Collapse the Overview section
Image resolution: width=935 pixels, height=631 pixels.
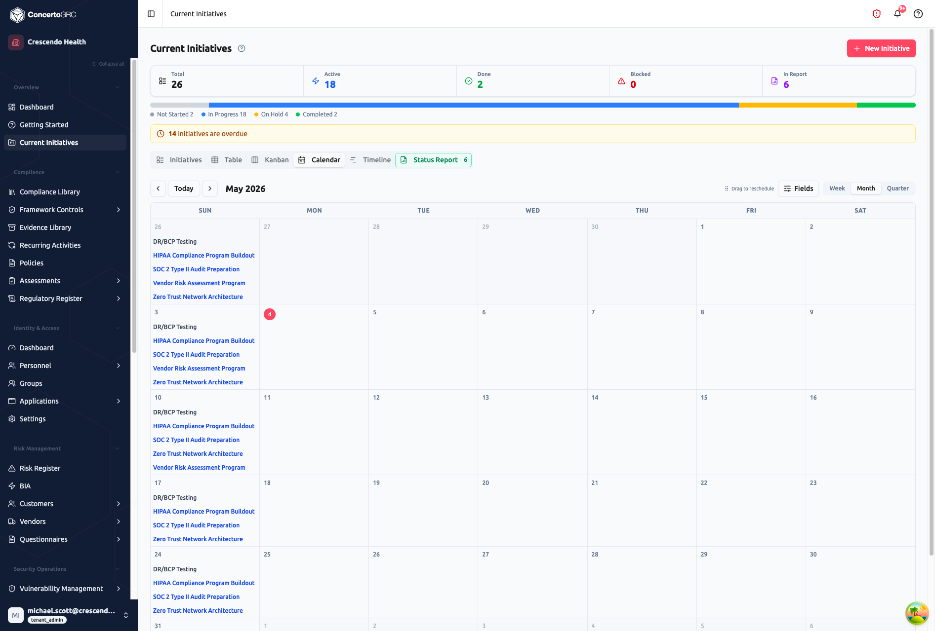coord(118,87)
